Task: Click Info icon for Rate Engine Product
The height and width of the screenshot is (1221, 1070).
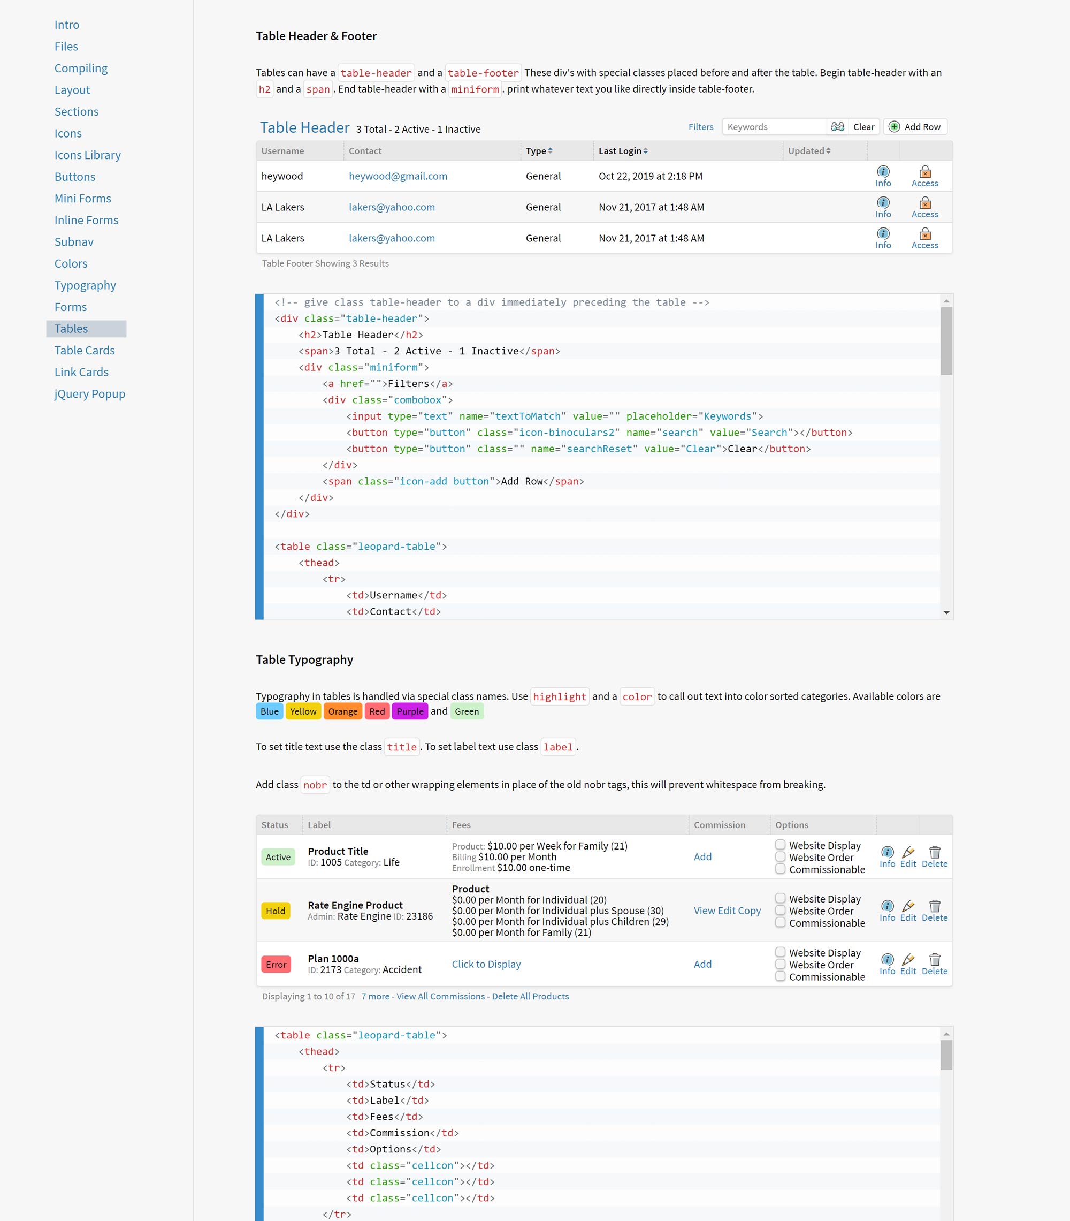Action: point(887,906)
